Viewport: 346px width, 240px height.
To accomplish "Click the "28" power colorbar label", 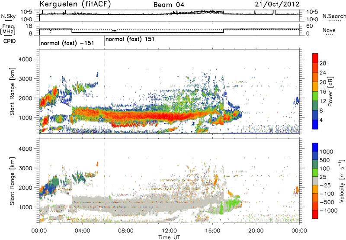I will click(323, 63).
